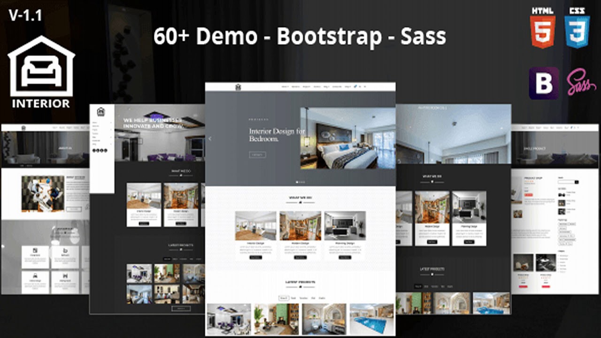Click the logo atop the white sidebar menu

[x=101, y=112]
